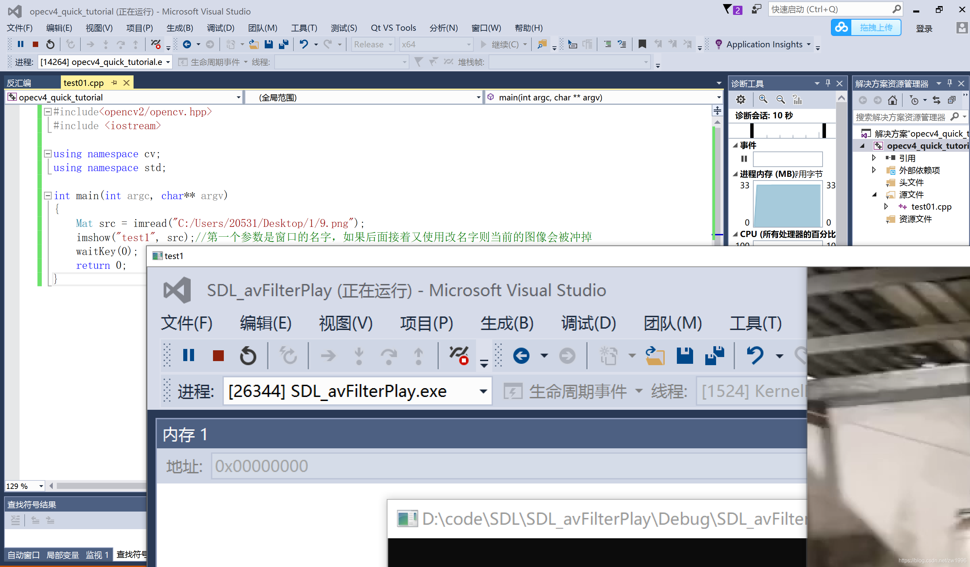Zoom in on diagnostic tools timeline

[x=763, y=99]
